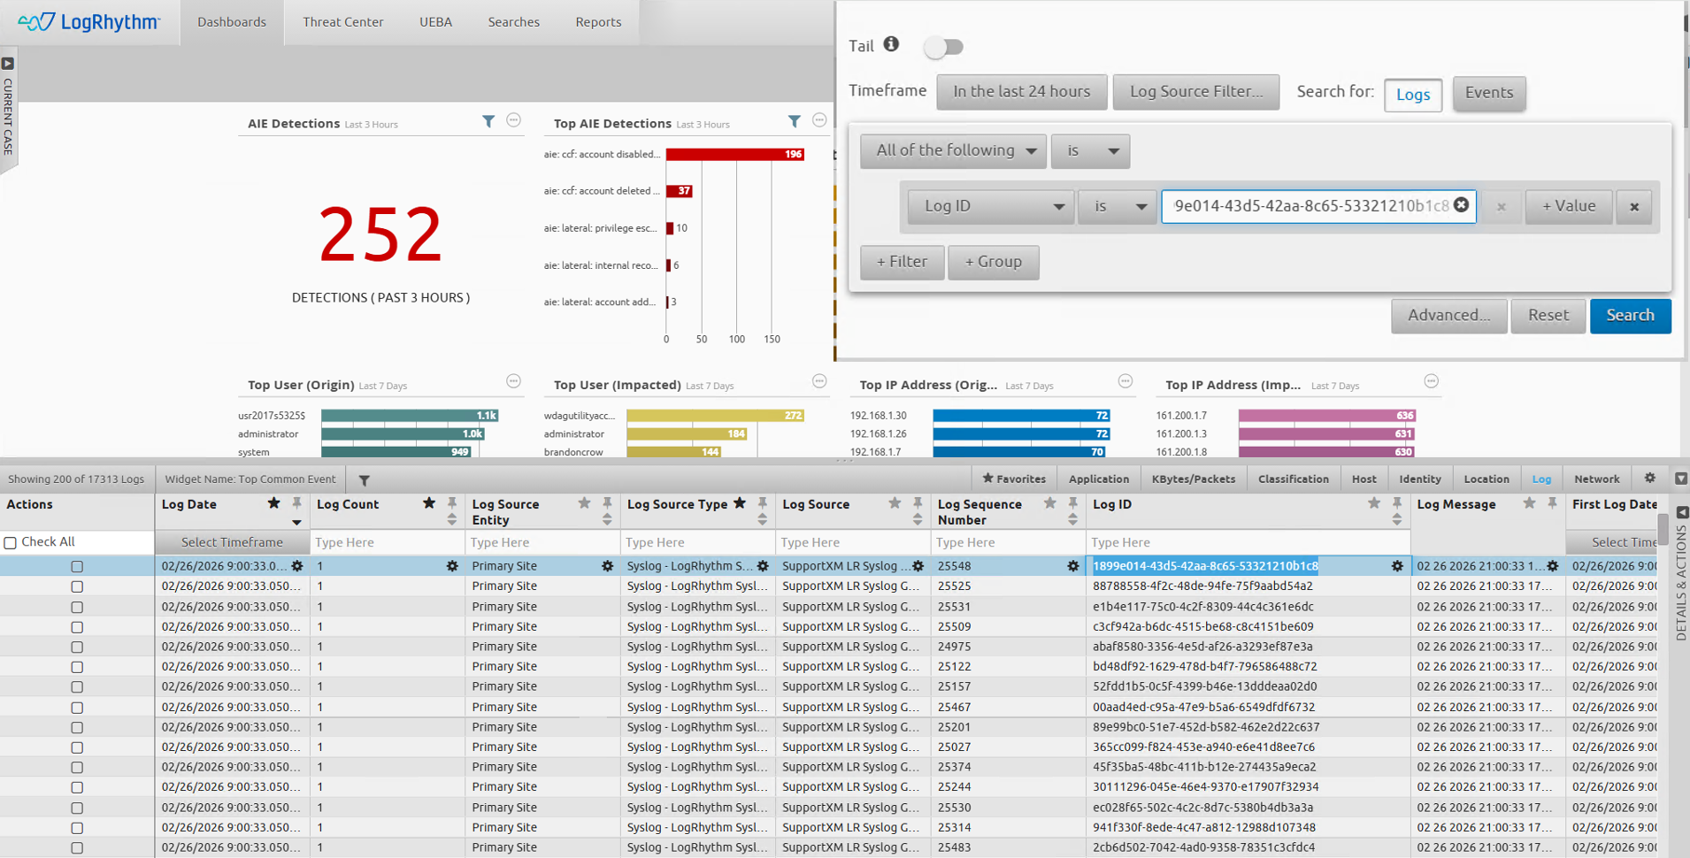Click the grid filter funnel icon

point(365,480)
